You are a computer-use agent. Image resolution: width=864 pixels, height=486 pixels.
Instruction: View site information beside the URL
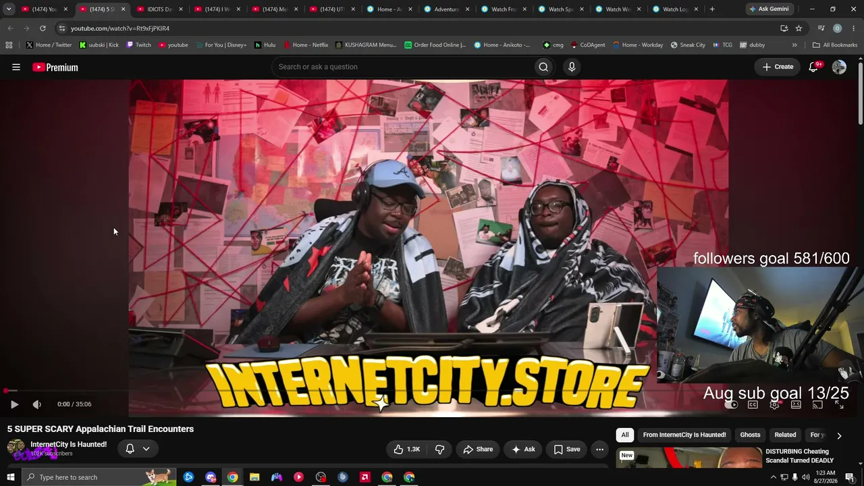pyautogui.click(x=61, y=28)
